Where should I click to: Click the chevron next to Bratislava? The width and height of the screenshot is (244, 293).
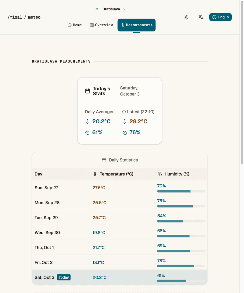[124, 9]
